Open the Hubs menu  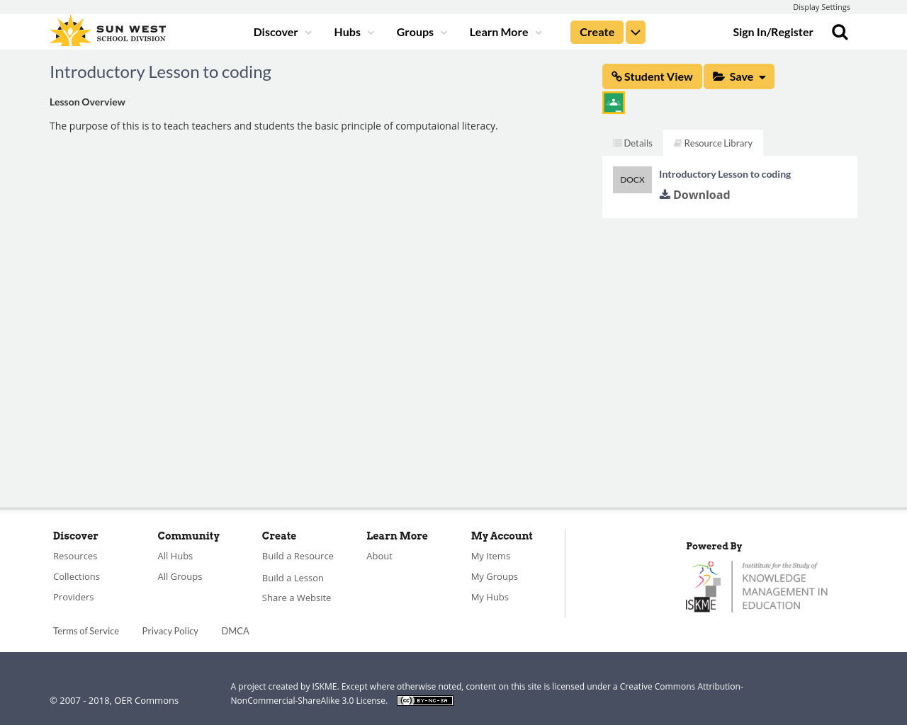[x=353, y=30]
